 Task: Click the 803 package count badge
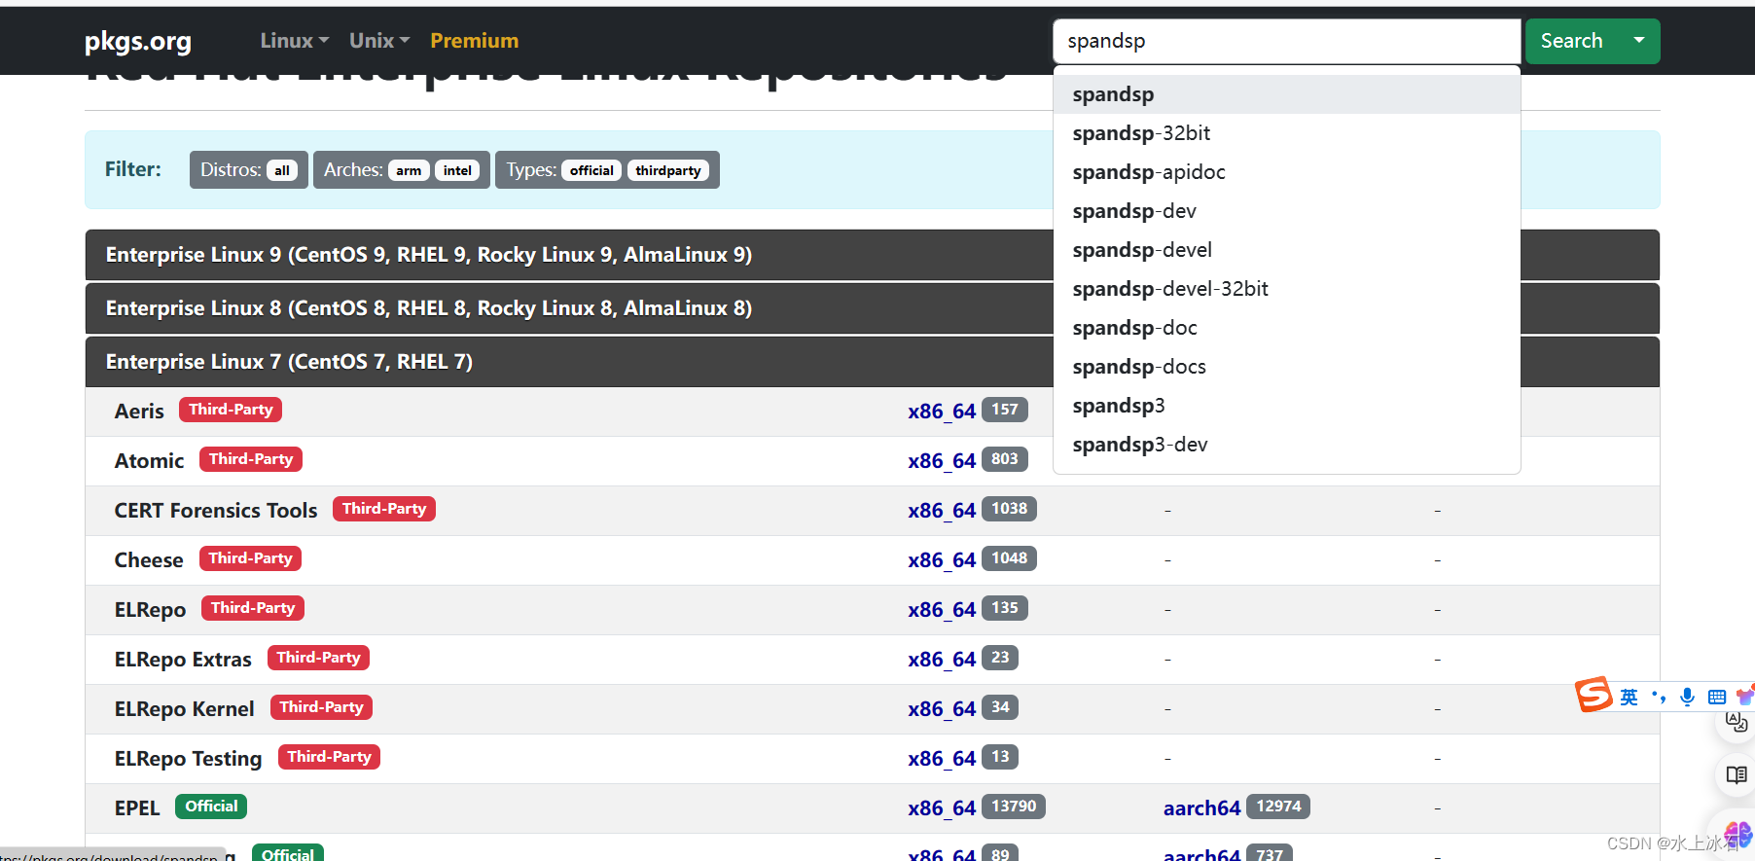coord(1005,459)
